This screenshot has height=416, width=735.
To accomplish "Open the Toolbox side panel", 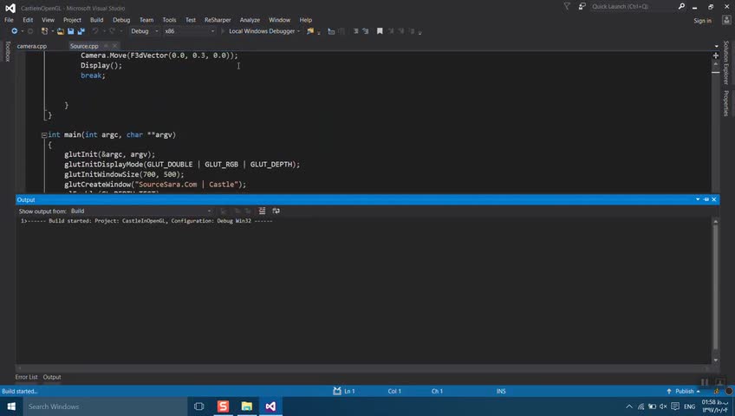I will (x=8, y=51).
